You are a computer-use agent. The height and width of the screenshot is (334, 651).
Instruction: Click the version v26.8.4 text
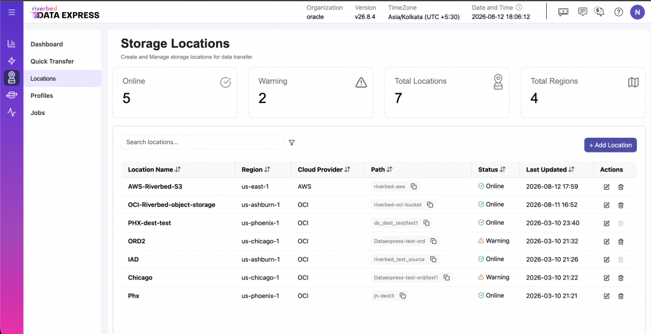(x=365, y=17)
